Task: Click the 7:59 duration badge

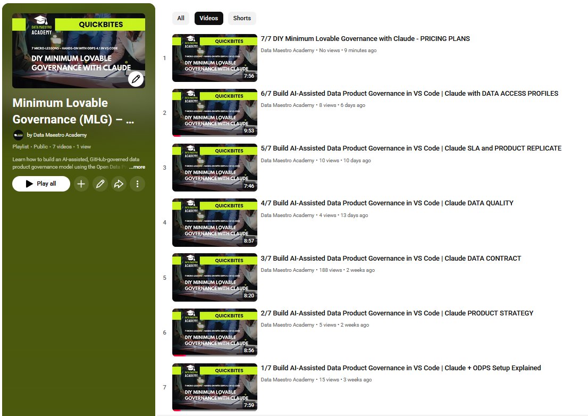Action: click(249, 405)
